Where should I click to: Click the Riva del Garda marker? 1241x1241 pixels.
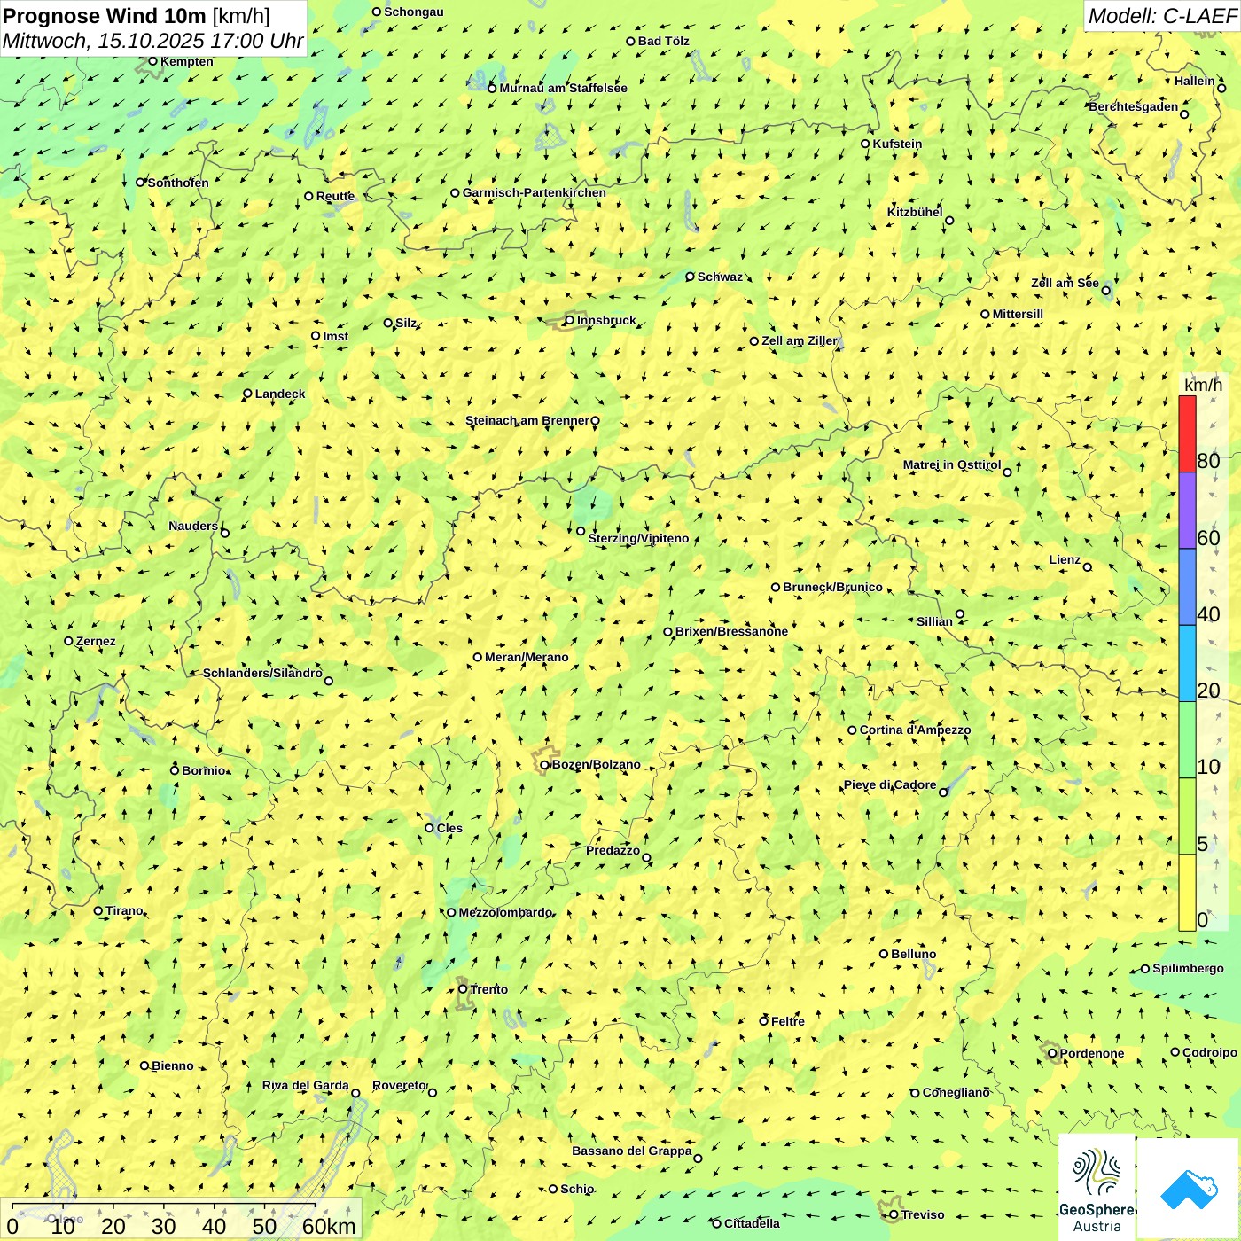coord(355,1093)
